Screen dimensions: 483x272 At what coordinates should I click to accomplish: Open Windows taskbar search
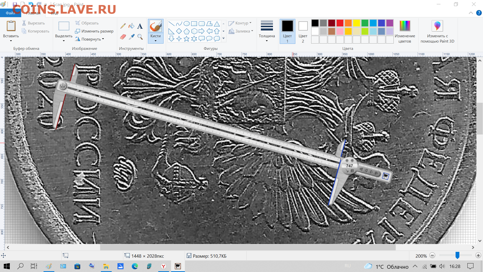pos(20,266)
